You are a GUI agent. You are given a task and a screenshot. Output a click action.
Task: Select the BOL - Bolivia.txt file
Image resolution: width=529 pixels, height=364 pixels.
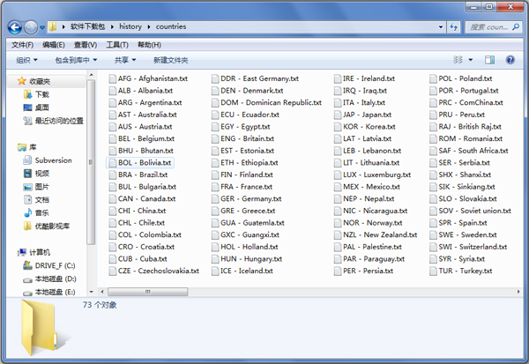(145, 163)
